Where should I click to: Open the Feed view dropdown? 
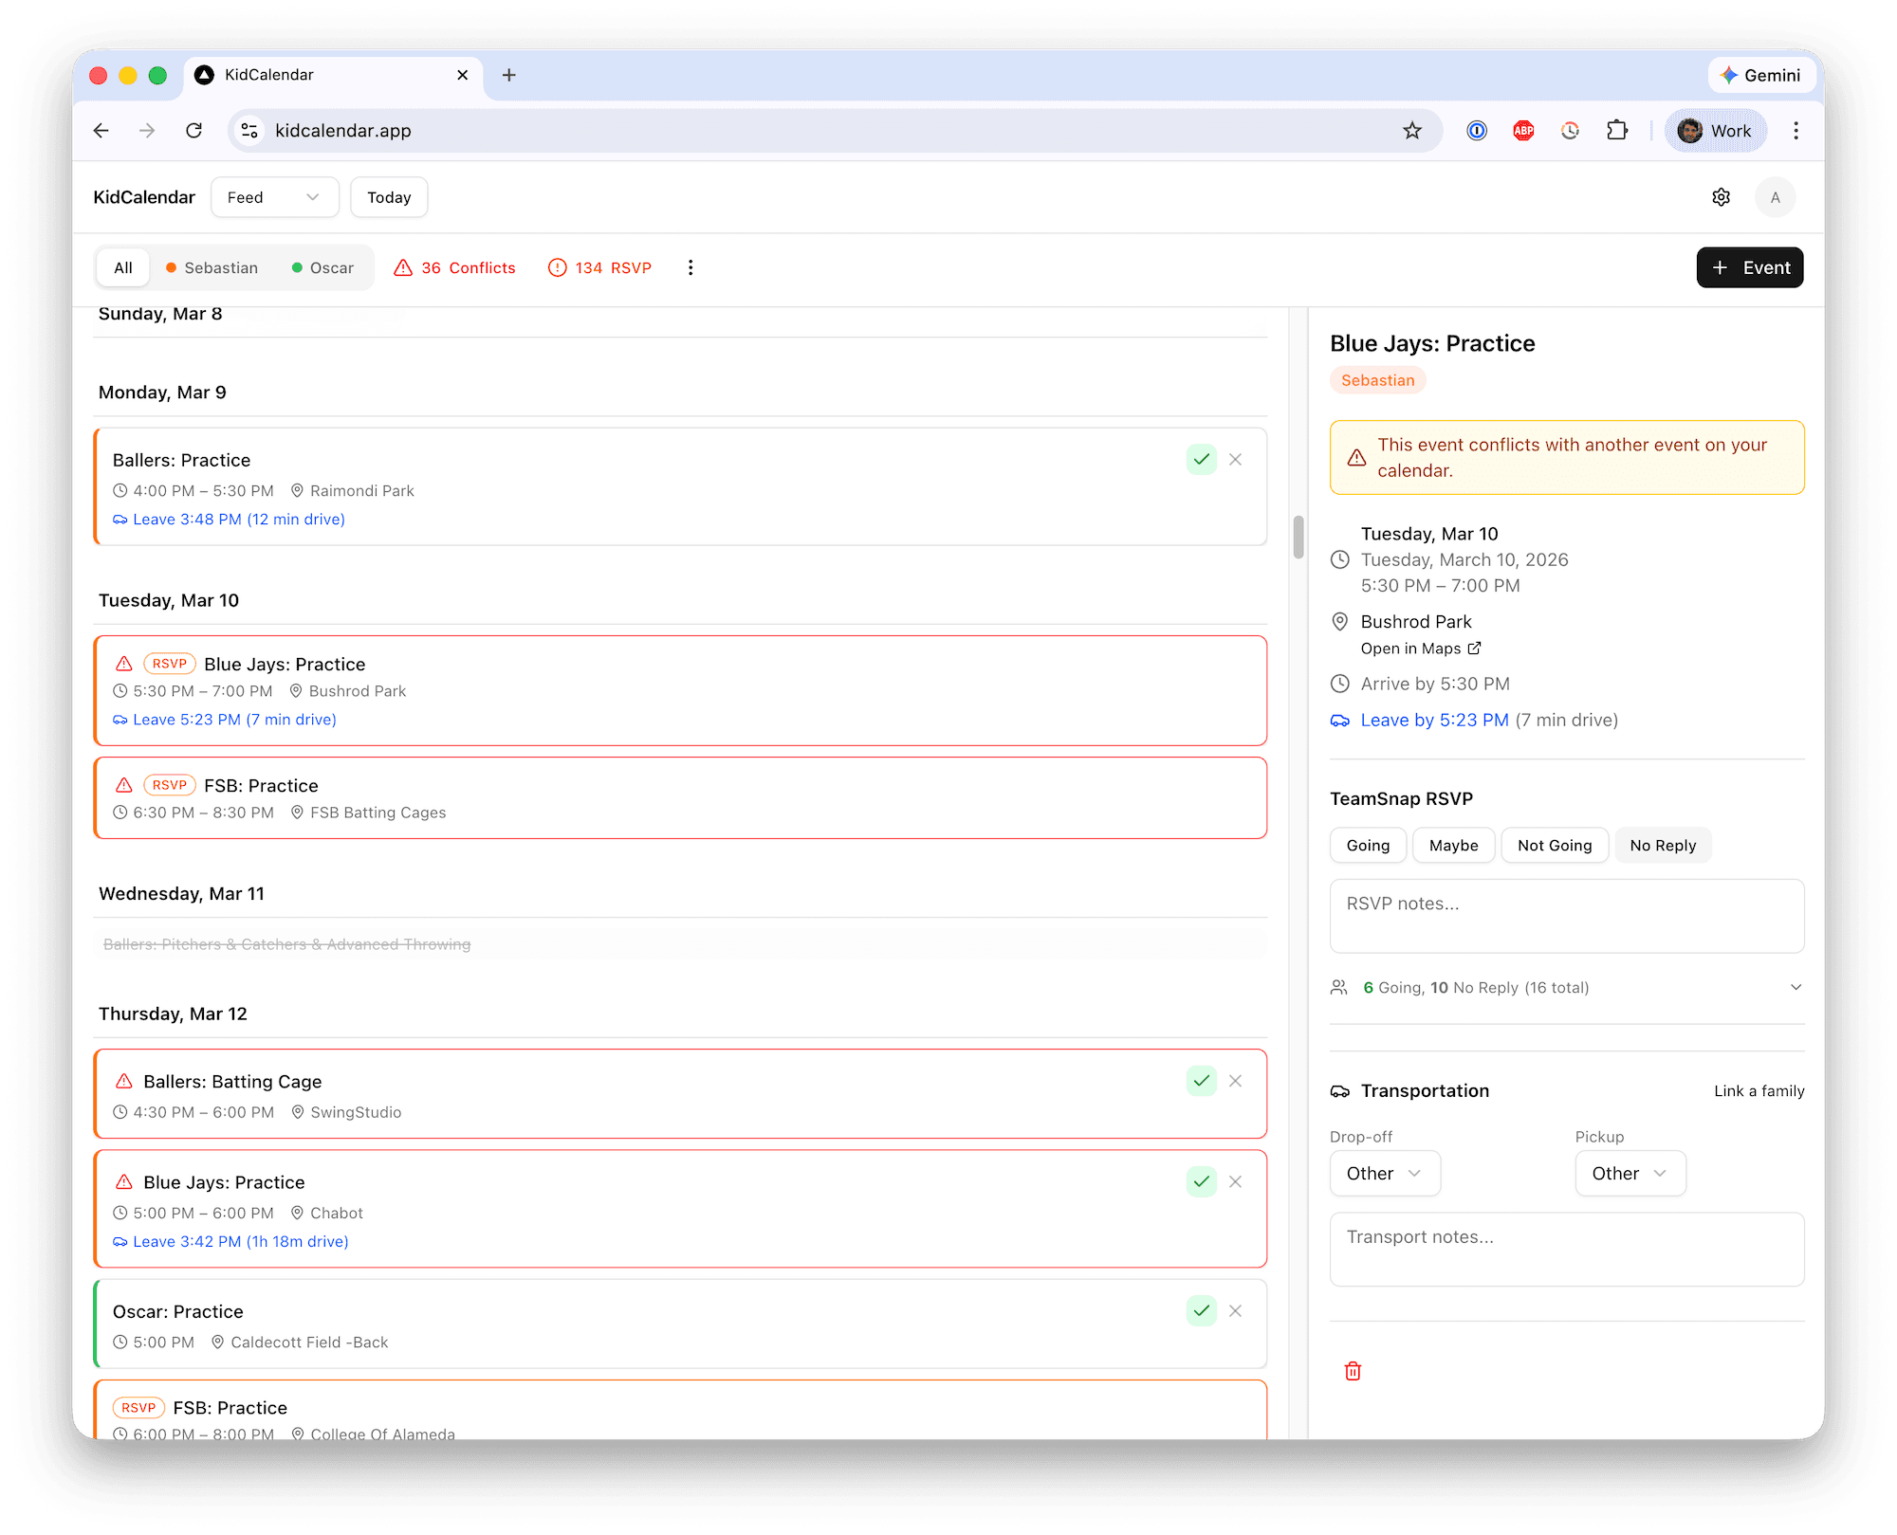pos(274,196)
